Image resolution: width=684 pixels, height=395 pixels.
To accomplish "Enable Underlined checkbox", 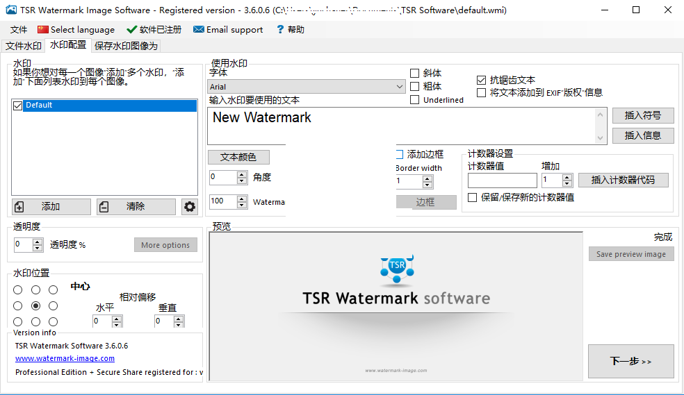I will point(414,100).
